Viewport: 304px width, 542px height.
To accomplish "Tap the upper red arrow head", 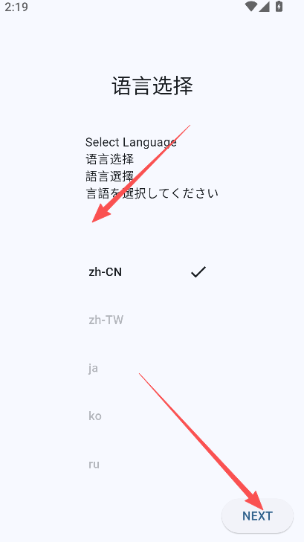I will coord(100,213).
